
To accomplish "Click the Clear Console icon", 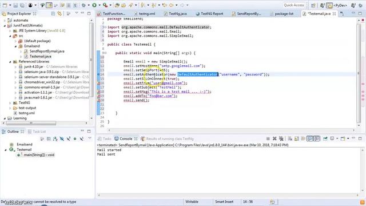I will (290, 138).
